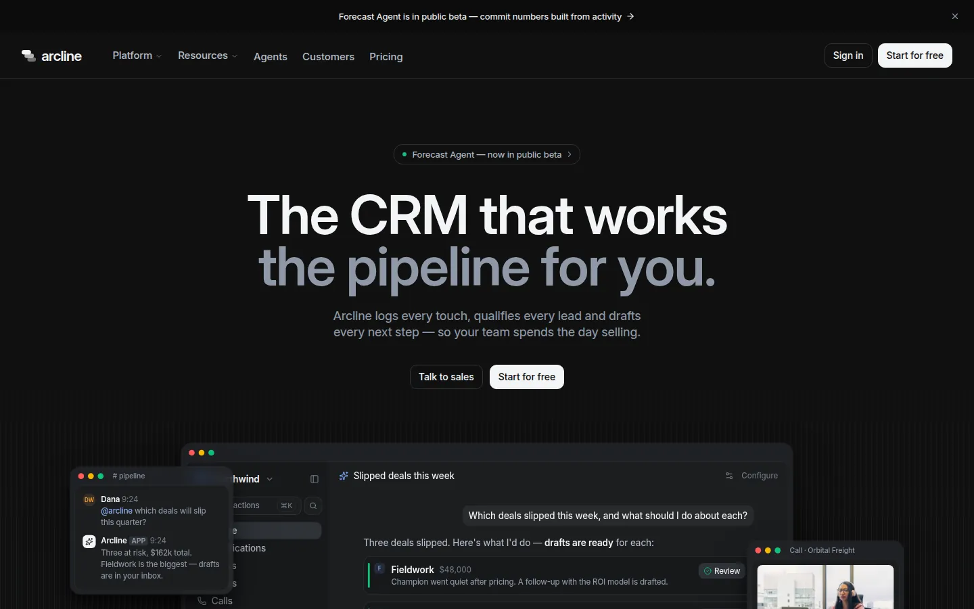
Task: Click the Orbital Freight call video thumbnail
Action: [x=825, y=587]
